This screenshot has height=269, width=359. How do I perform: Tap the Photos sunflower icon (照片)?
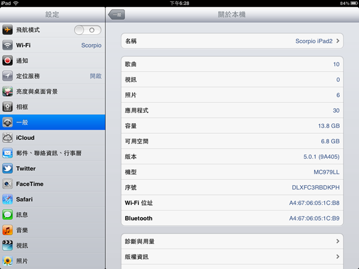[x=7, y=261]
